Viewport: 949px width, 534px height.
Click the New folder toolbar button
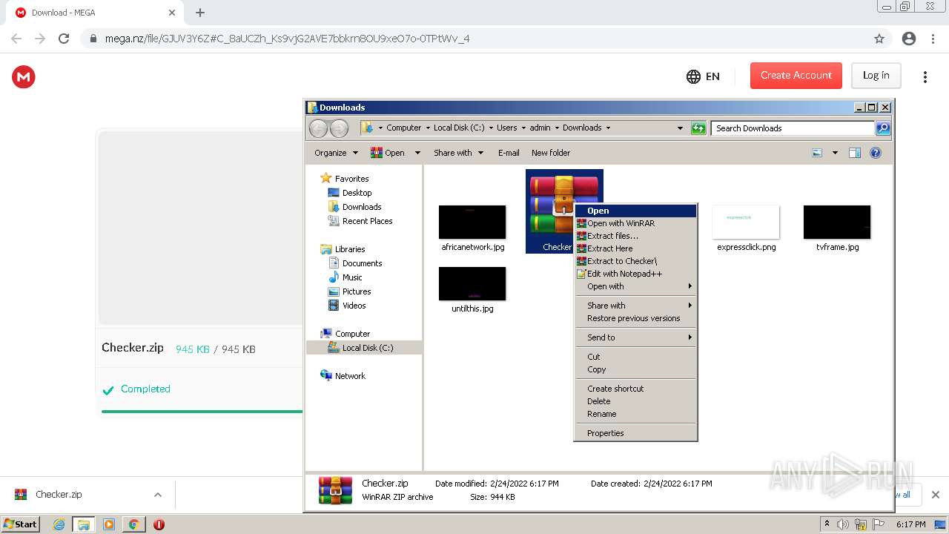(551, 153)
